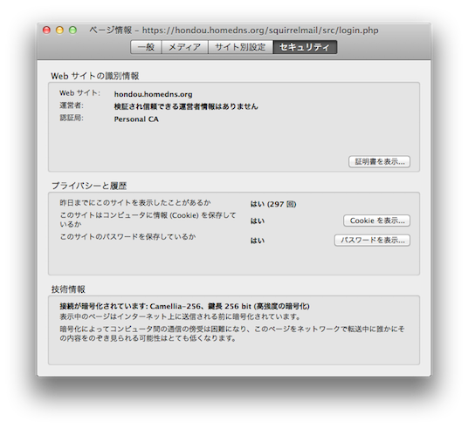The height and width of the screenshot is (428, 468).
Task: Click the Web サイト: label
Action: coord(79,93)
